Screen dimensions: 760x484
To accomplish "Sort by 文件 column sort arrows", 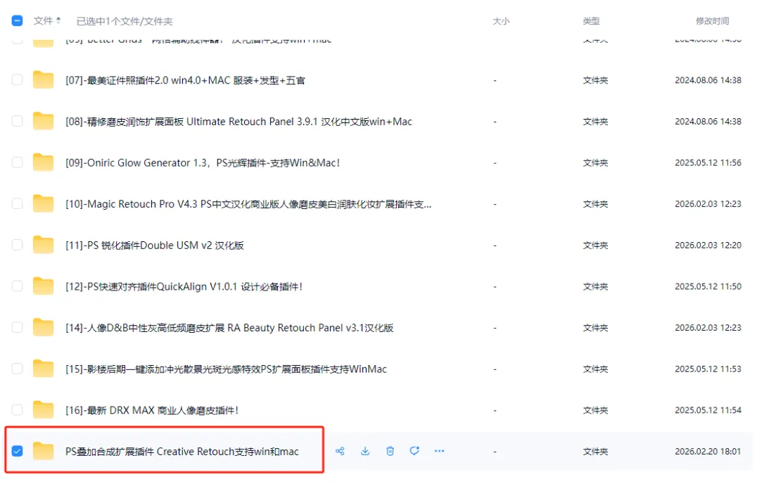I will pos(58,20).
